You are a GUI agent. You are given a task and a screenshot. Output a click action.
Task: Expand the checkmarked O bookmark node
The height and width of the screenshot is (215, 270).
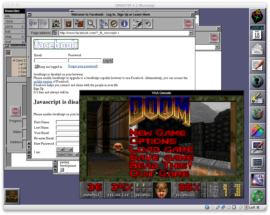pos(19,64)
